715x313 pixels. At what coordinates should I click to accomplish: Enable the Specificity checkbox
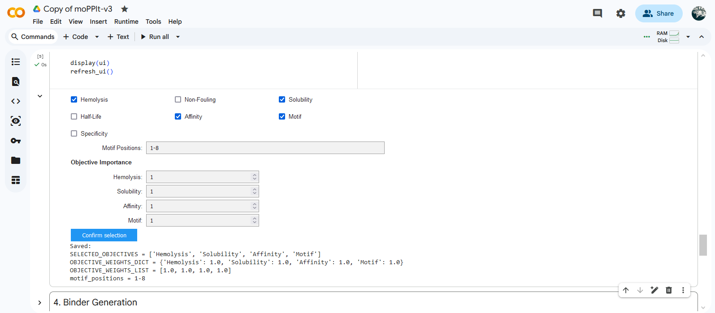point(74,133)
